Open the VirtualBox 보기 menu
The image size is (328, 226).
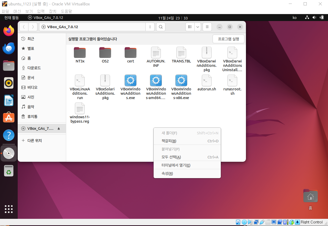(29, 11)
